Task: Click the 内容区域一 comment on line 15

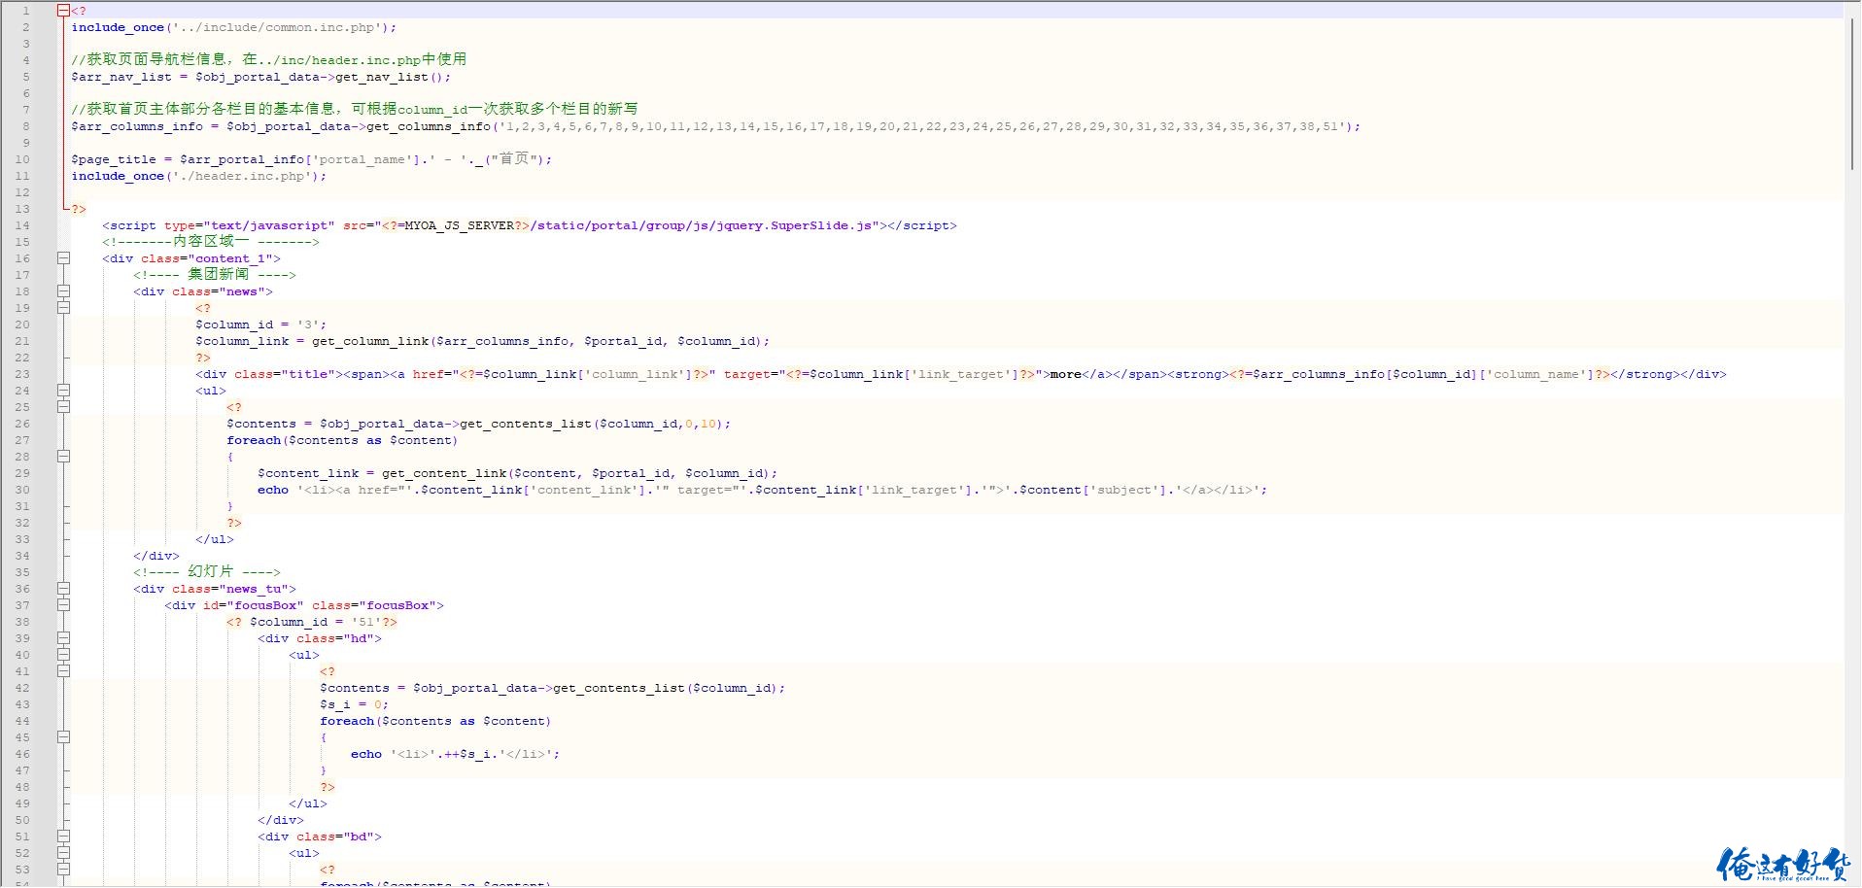Action: 211,241
